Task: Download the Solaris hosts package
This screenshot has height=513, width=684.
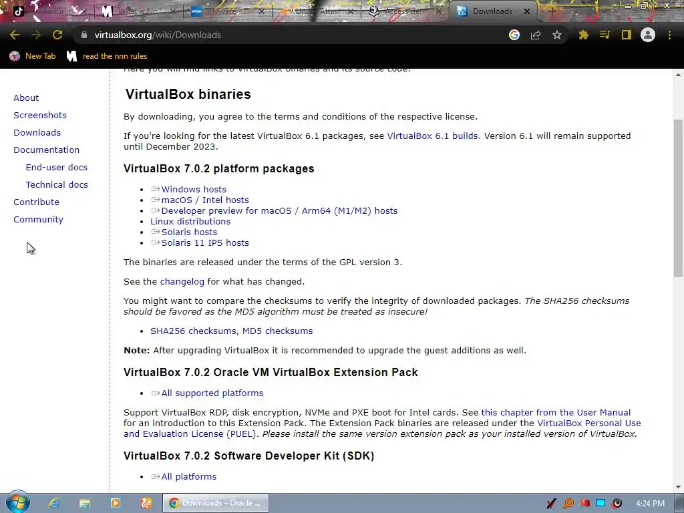Action: coord(189,232)
